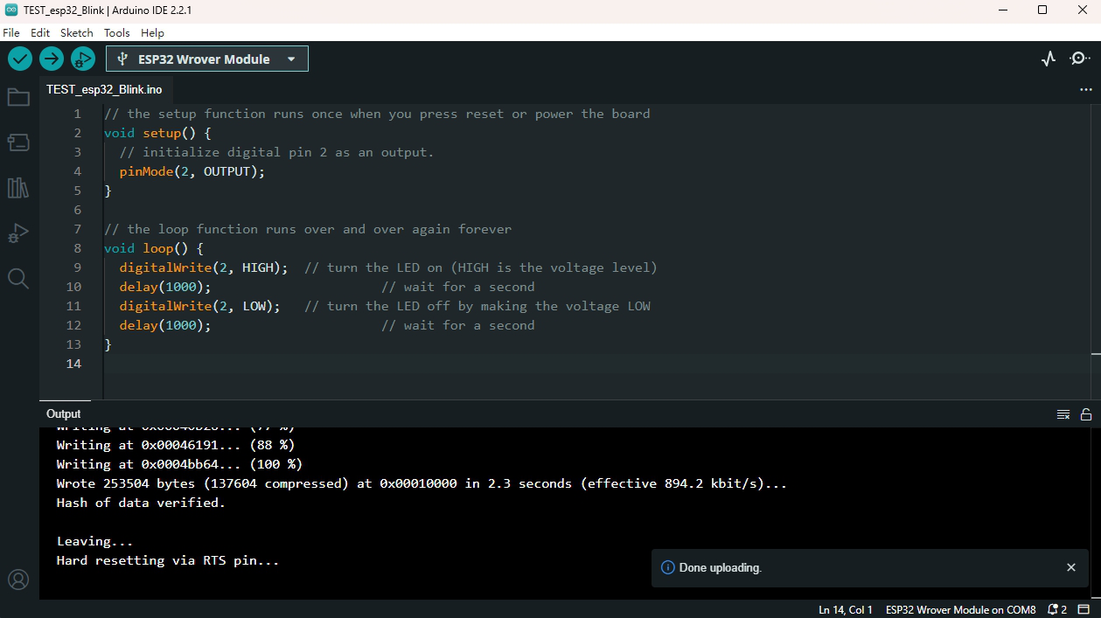The width and height of the screenshot is (1101, 618).
Task: Start debugging with the debug play button
Action: pos(83,59)
